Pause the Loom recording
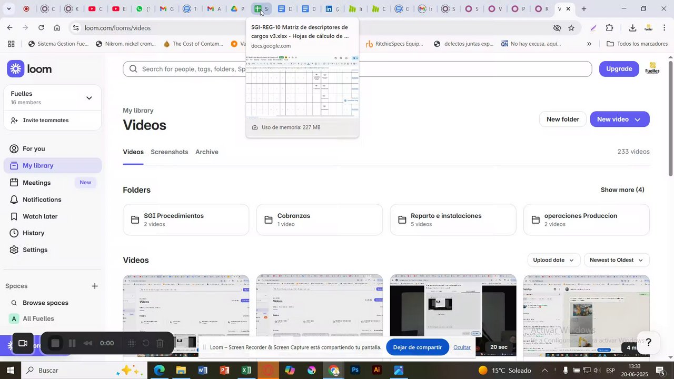Image resolution: width=674 pixels, height=379 pixels. (x=72, y=344)
